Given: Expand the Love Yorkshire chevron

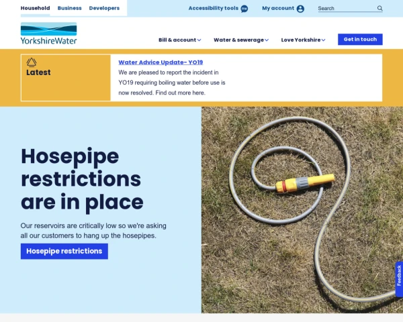Looking at the screenshot, I should (x=323, y=40).
